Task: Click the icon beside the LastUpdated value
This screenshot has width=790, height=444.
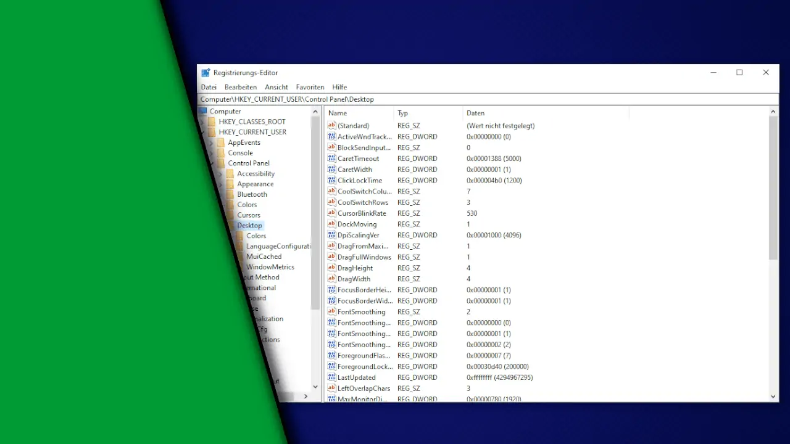Action: (x=332, y=377)
